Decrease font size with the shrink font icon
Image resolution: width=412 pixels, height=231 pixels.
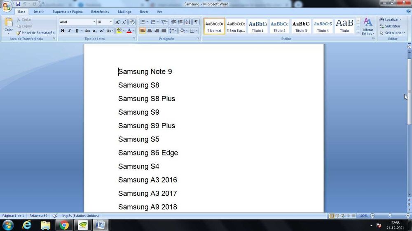click(x=124, y=22)
